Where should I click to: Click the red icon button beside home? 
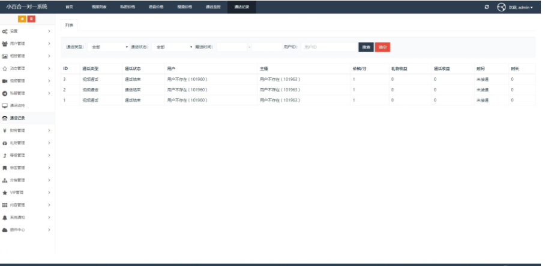pos(31,19)
